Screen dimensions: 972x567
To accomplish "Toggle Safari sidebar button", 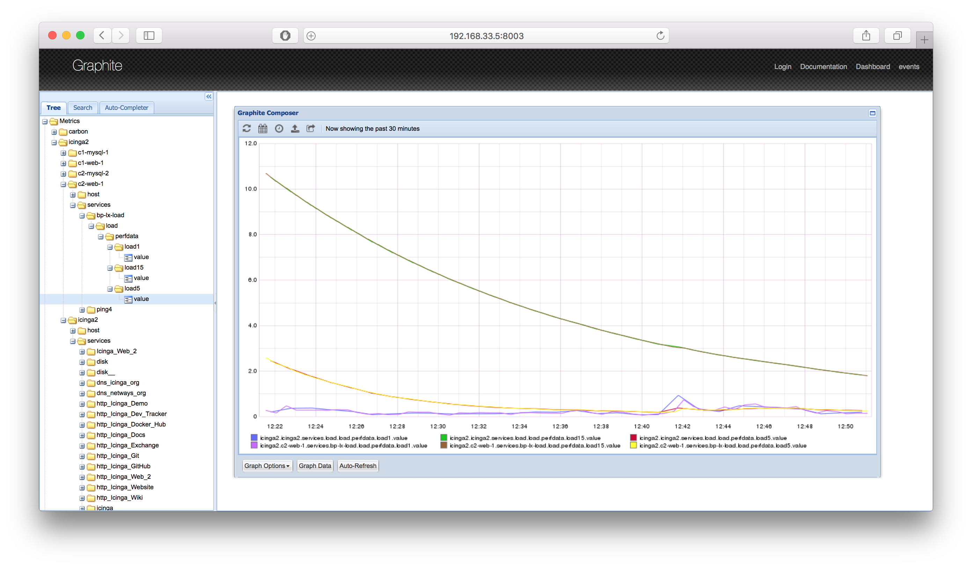I will click(149, 36).
